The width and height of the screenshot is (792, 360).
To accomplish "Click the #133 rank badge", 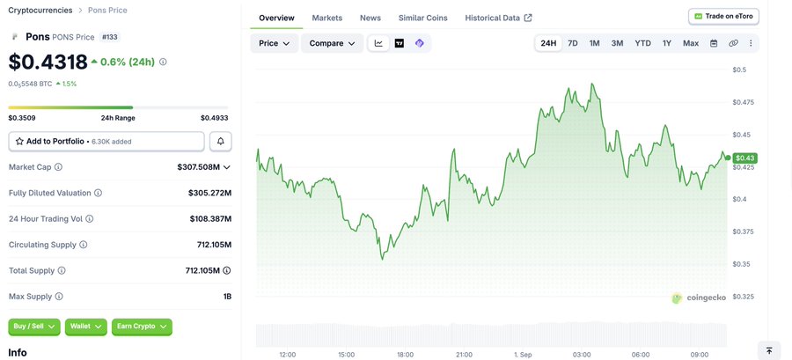I will 110,37.
